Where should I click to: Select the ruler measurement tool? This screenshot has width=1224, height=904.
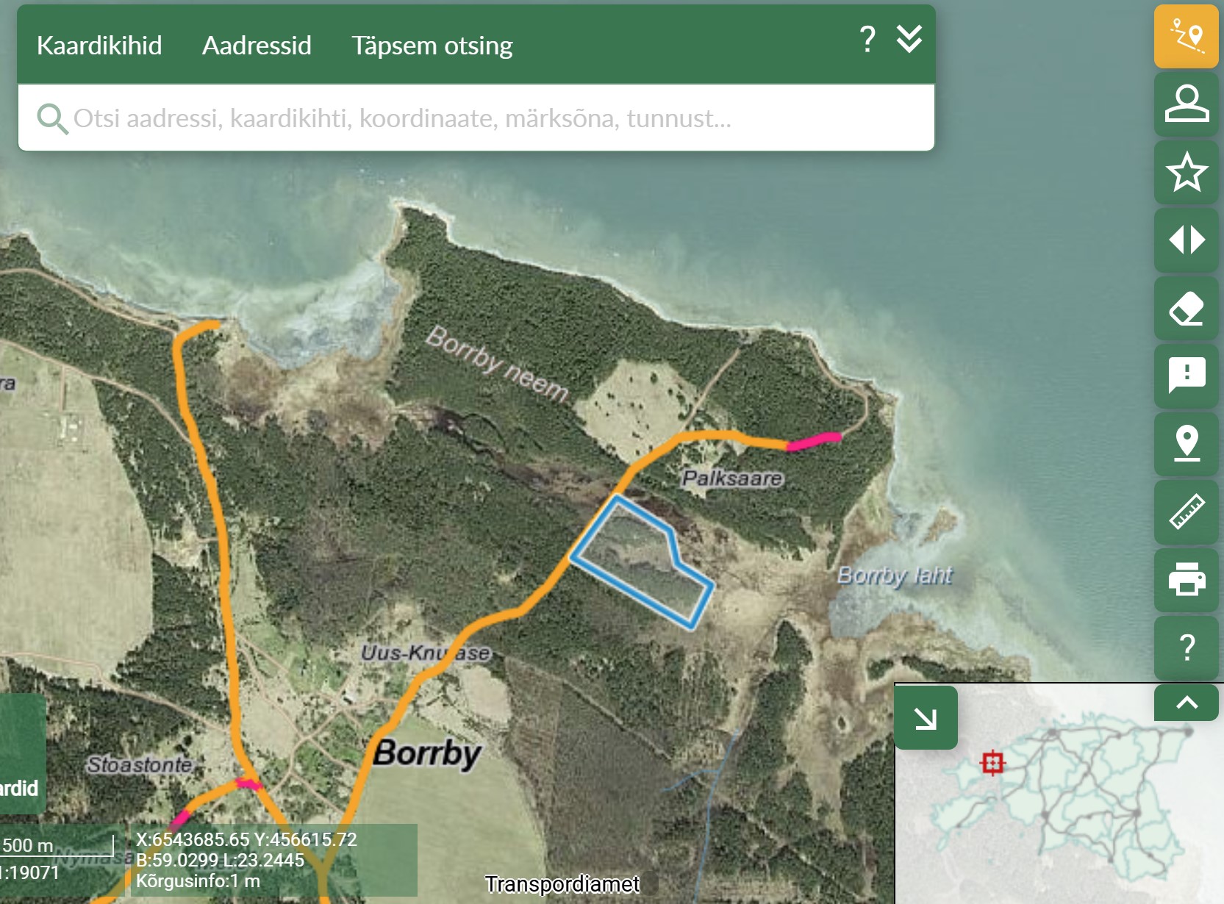coord(1186,512)
